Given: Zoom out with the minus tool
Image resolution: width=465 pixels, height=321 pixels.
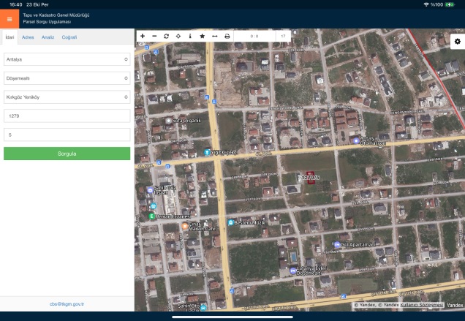Looking at the screenshot, I should [154, 36].
